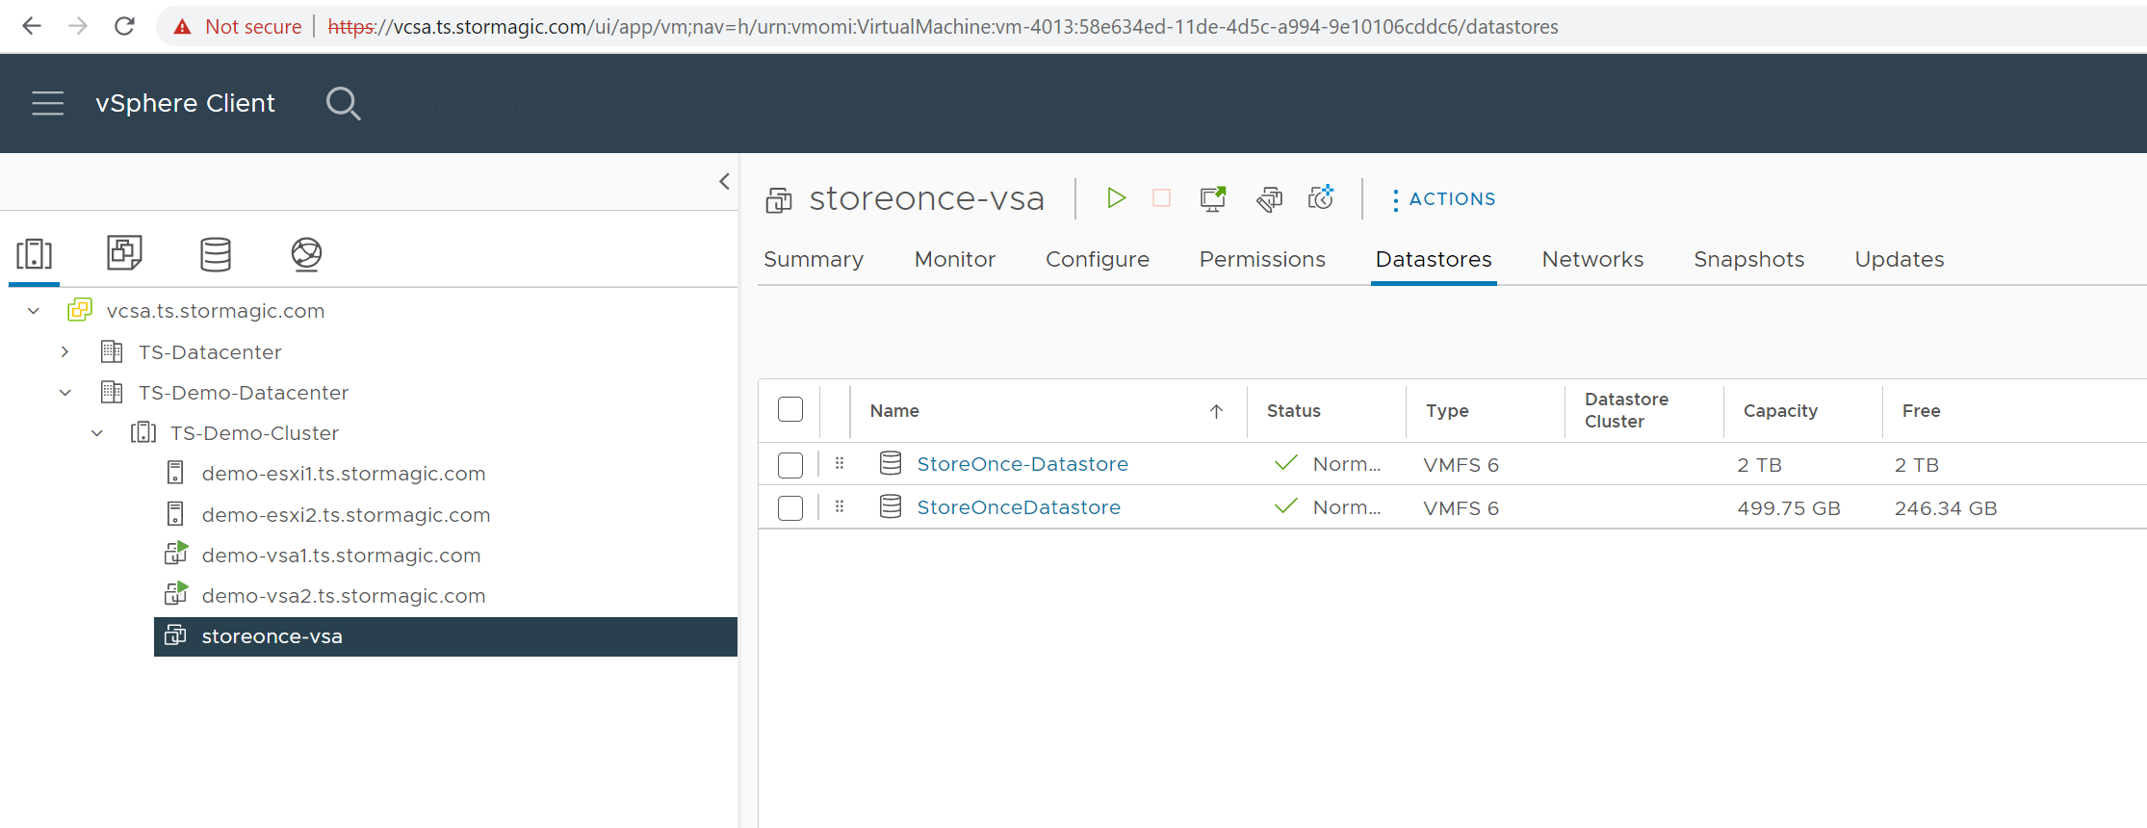Go back with the browser back arrow
The height and width of the screenshot is (828, 2147).
tap(32, 26)
